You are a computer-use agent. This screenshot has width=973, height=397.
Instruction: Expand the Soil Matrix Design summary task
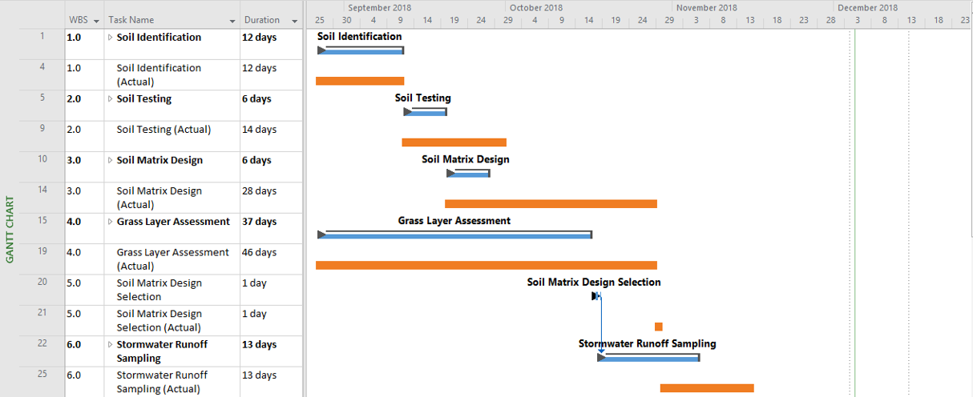point(111,161)
